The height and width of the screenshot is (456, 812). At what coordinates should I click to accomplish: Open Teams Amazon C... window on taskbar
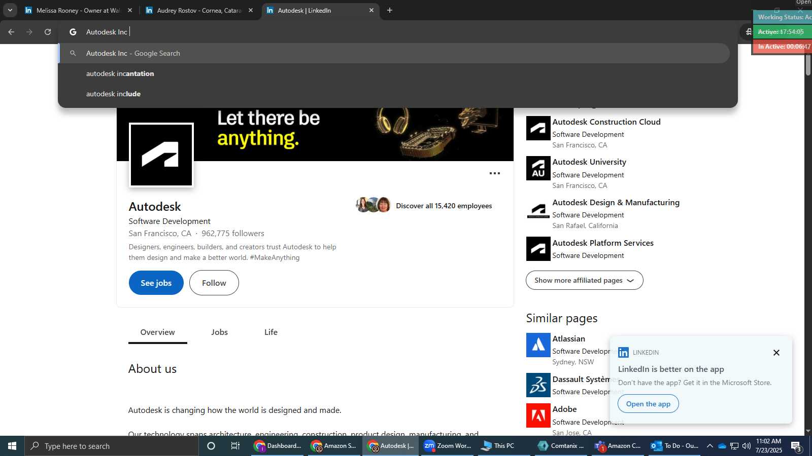pyautogui.click(x=618, y=446)
